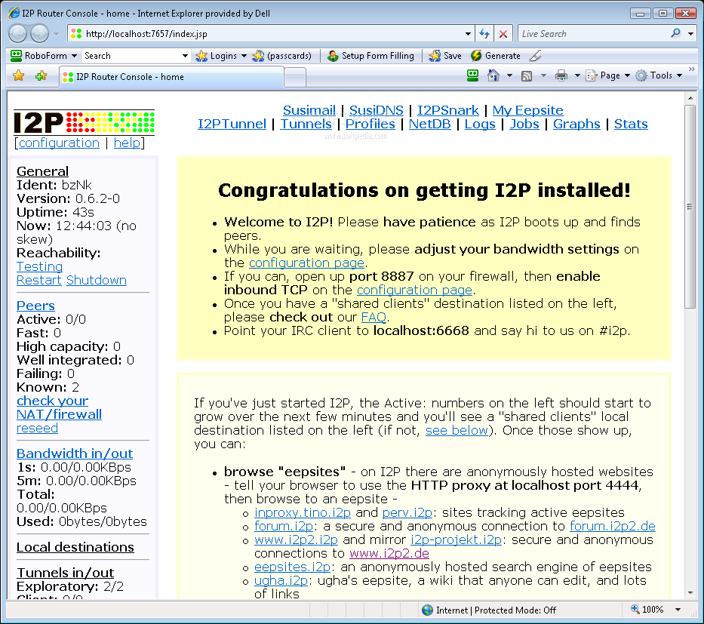Viewport: 704px width, 624px height.
Task: Open the Stats link
Action: pyautogui.click(x=631, y=124)
